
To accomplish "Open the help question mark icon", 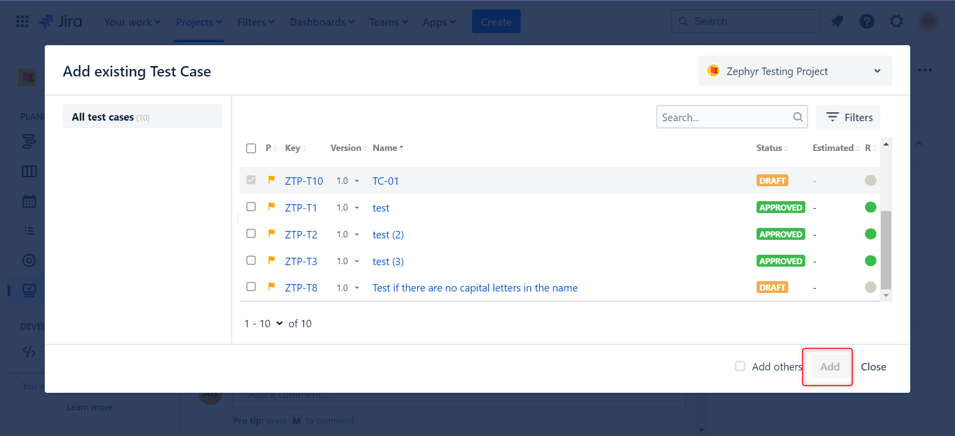I will tap(866, 22).
